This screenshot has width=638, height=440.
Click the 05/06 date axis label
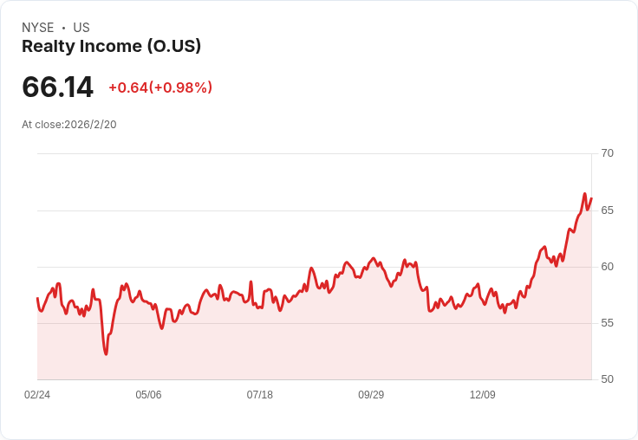point(148,394)
